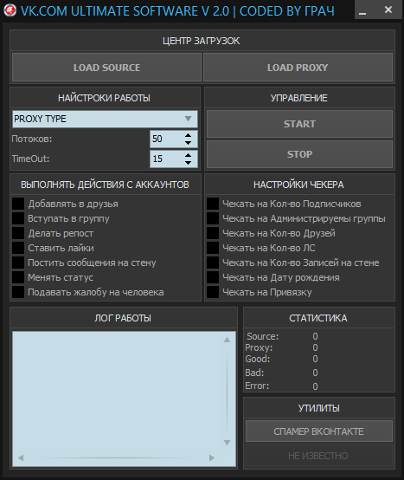This screenshot has width=404, height=480.
Task: Click the ЦЕНТР ЗАГРУЗОК header
Action: pos(201,41)
